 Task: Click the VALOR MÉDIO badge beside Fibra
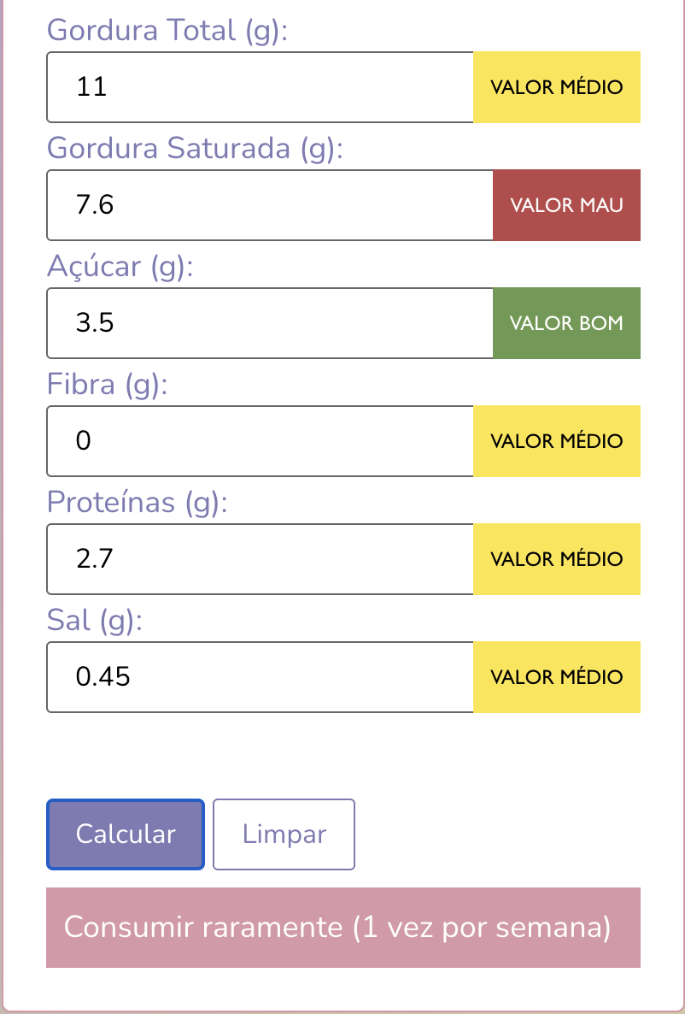[x=557, y=441]
